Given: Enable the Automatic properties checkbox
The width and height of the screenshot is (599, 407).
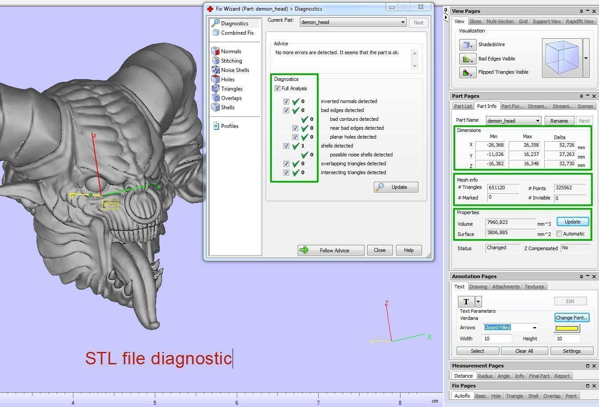Looking at the screenshot, I should point(559,234).
